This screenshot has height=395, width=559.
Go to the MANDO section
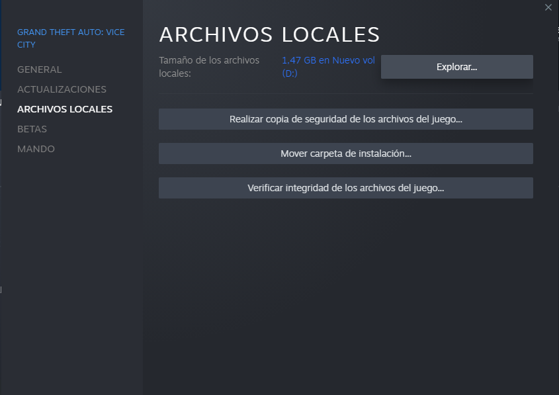pyautogui.click(x=36, y=149)
